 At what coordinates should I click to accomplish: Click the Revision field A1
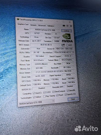click(56, 34)
